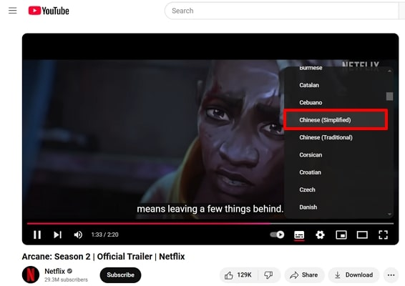Click scrollbar up arrow in language list
The height and width of the screenshot is (286, 405).
(389, 71)
